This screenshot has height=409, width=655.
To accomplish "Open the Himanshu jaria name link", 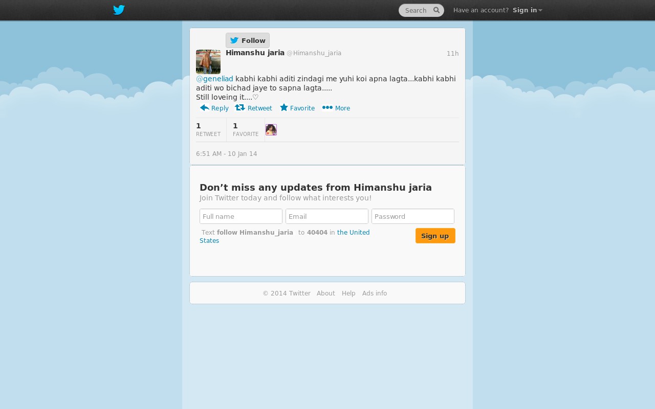I will (255, 53).
